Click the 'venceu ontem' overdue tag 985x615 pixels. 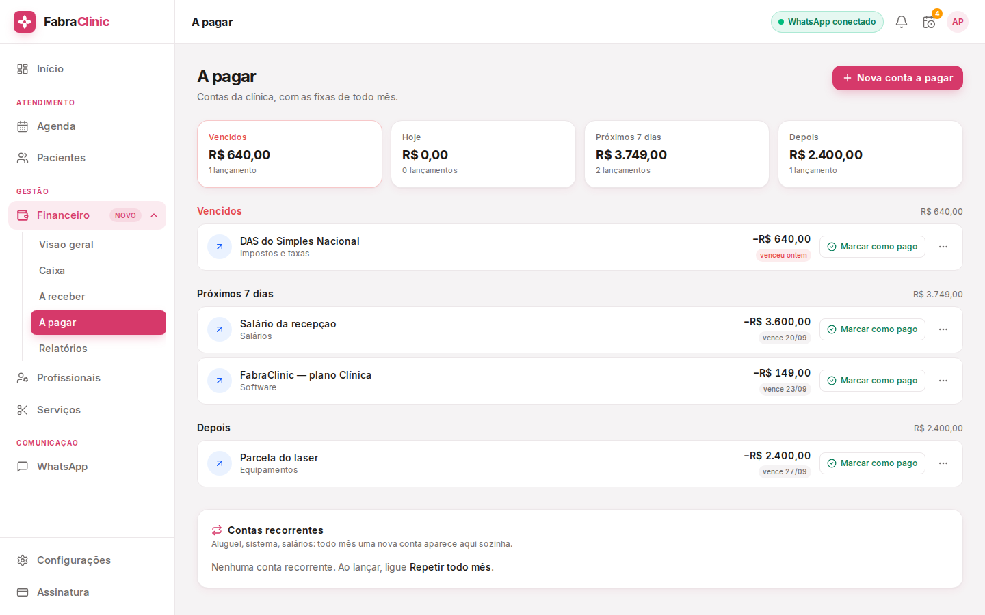pos(783,256)
